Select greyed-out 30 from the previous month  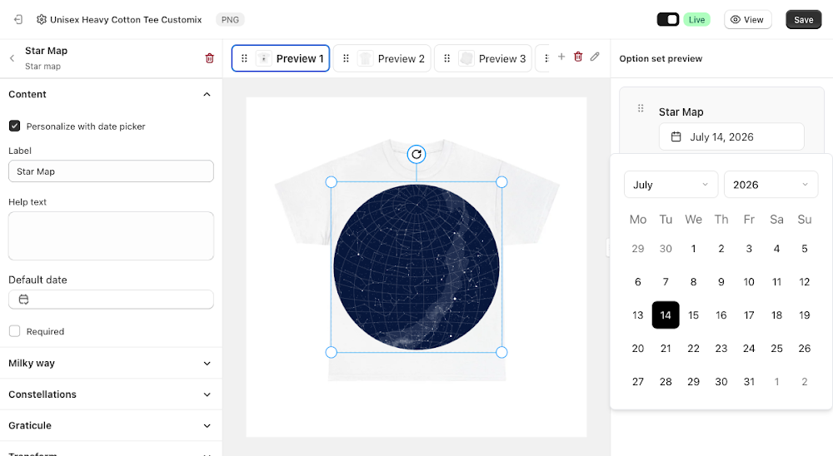[x=666, y=249]
